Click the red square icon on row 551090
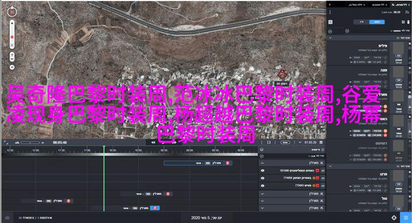Screen dimensions: 412x223 [x=318, y=171]
